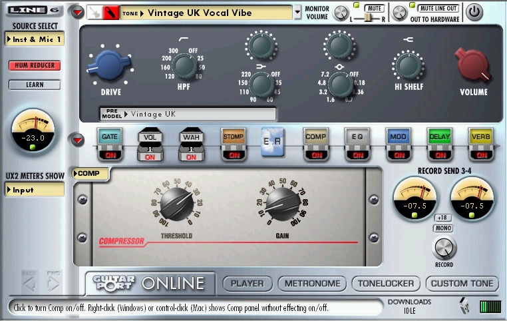507x321 pixels.
Task: Click the red Volume knob
Action: [473, 65]
